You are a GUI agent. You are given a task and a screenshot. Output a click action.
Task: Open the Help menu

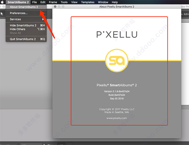pos(115,2)
